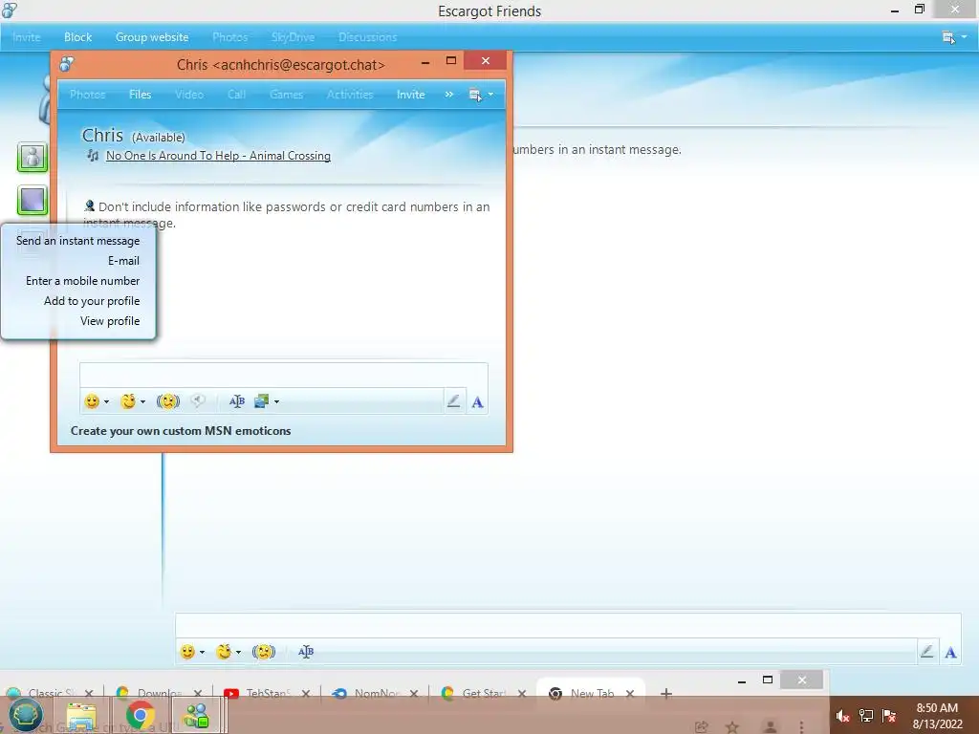Open the wink picker in Chris chat
979x734 pixels.
pos(128,401)
